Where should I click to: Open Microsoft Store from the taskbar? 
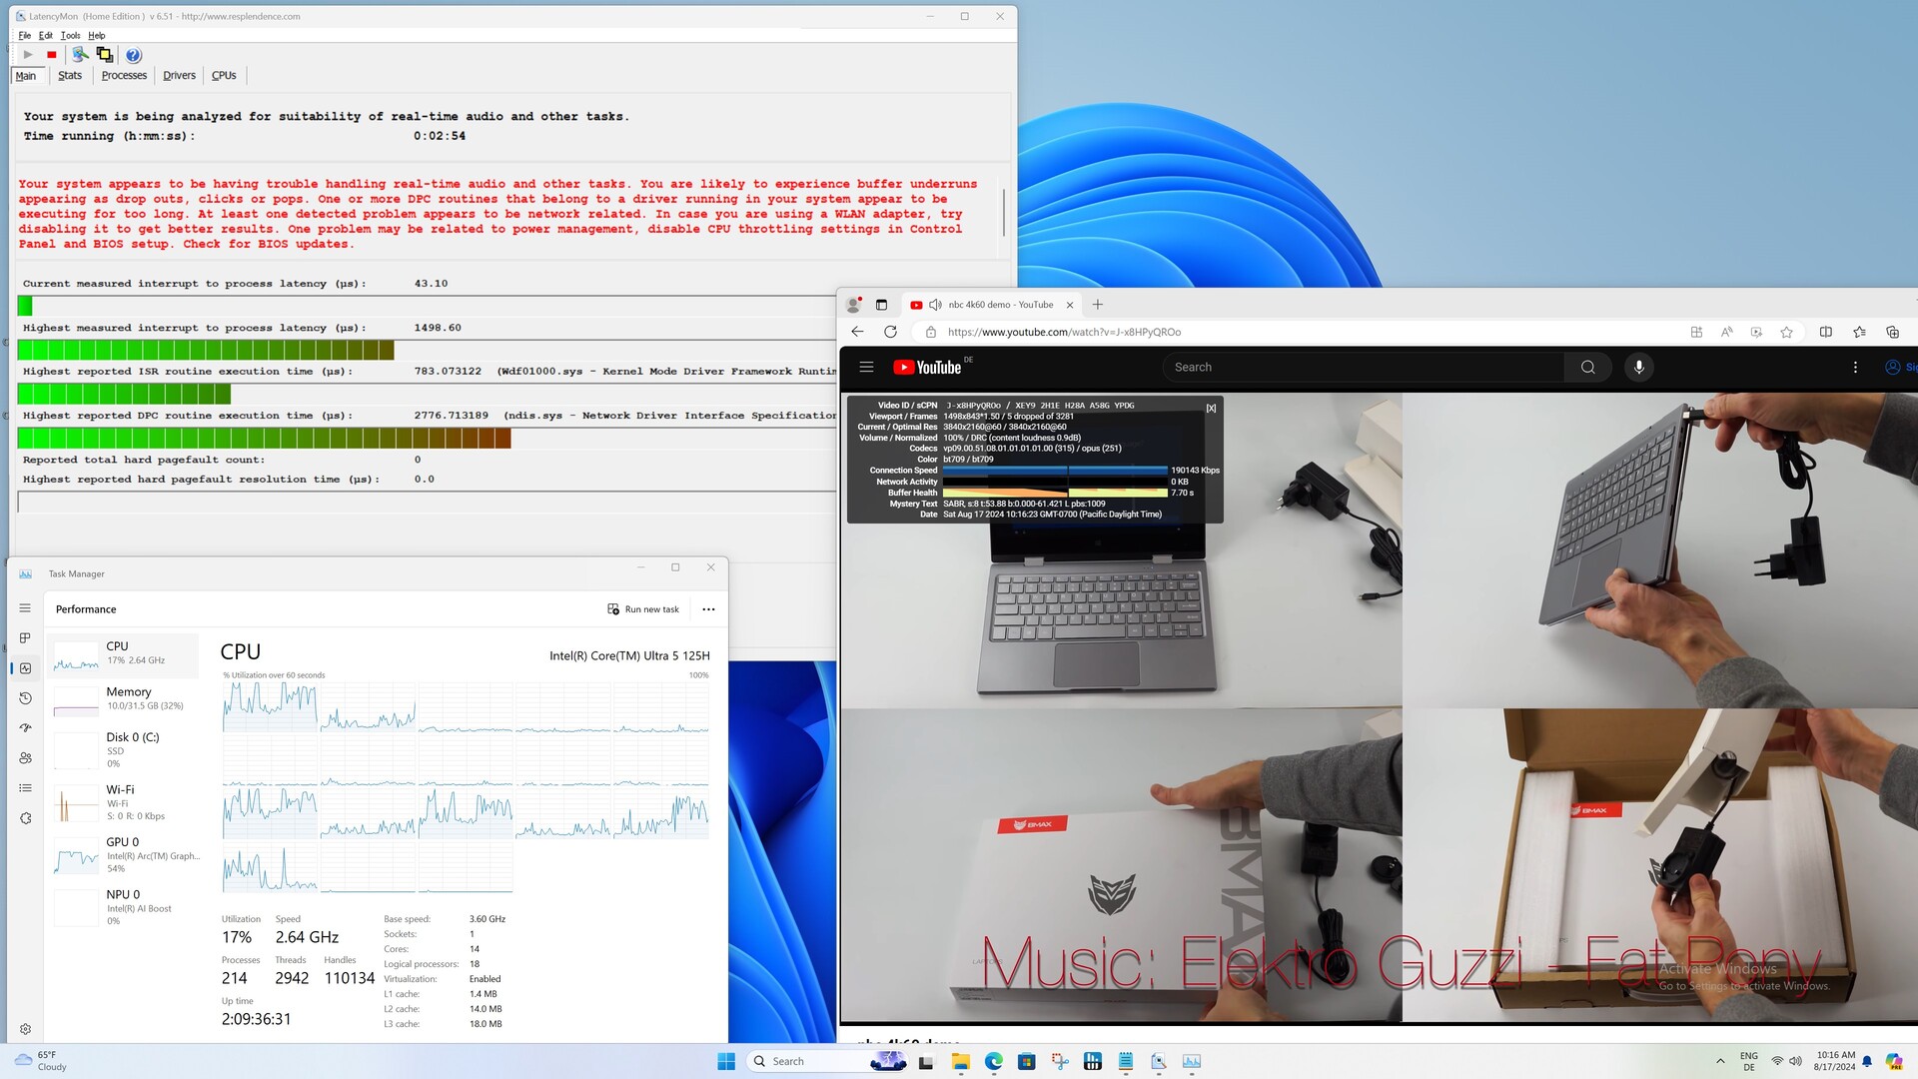pyautogui.click(x=1026, y=1061)
